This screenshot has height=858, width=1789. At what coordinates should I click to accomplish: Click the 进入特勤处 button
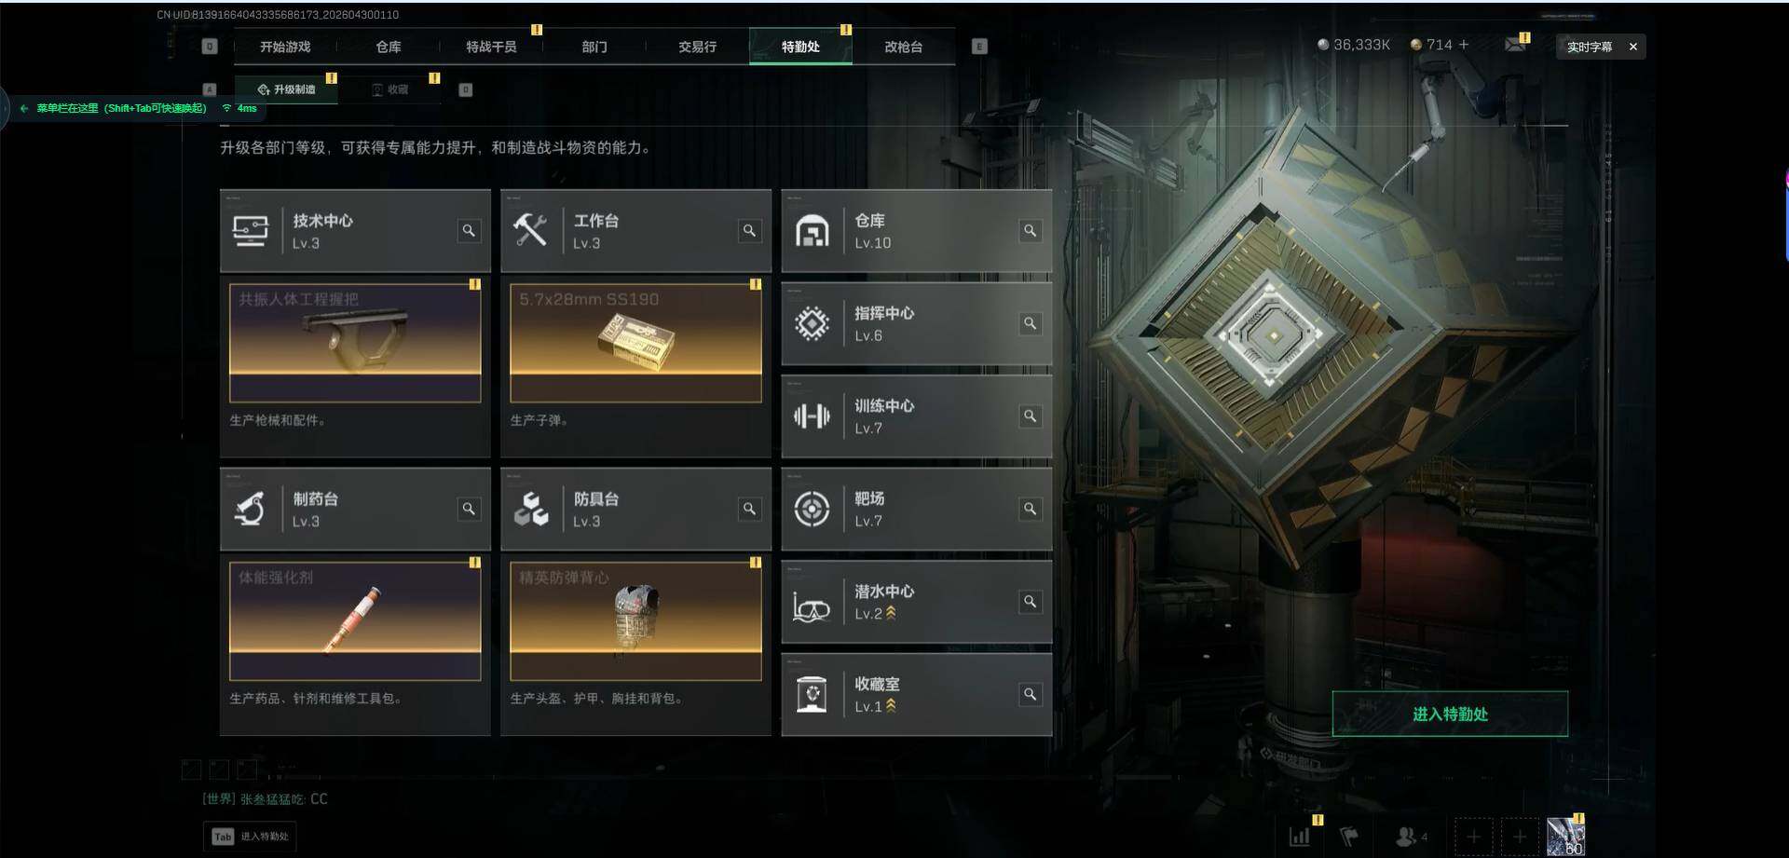[x=1450, y=714]
